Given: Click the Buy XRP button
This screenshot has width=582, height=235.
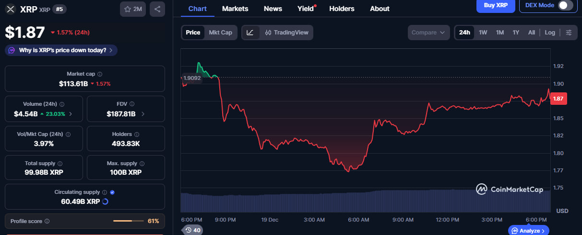Looking at the screenshot, I should [496, 5].
